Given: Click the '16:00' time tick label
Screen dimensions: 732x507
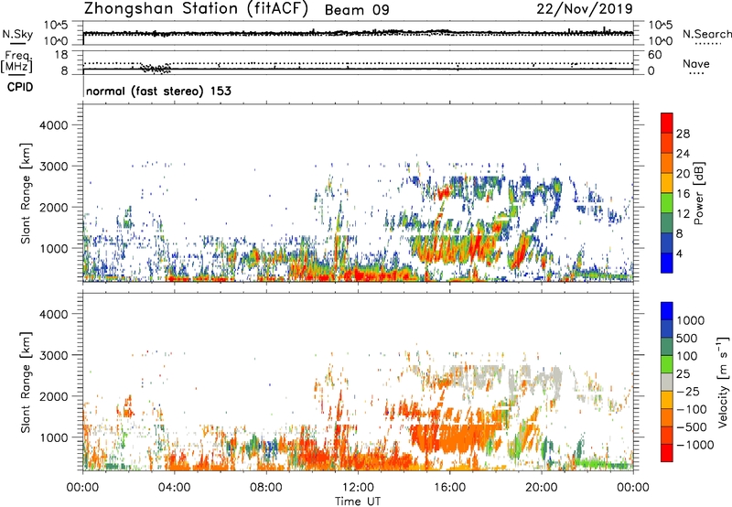Looking at the screenshot, I should tap(449, 488).
